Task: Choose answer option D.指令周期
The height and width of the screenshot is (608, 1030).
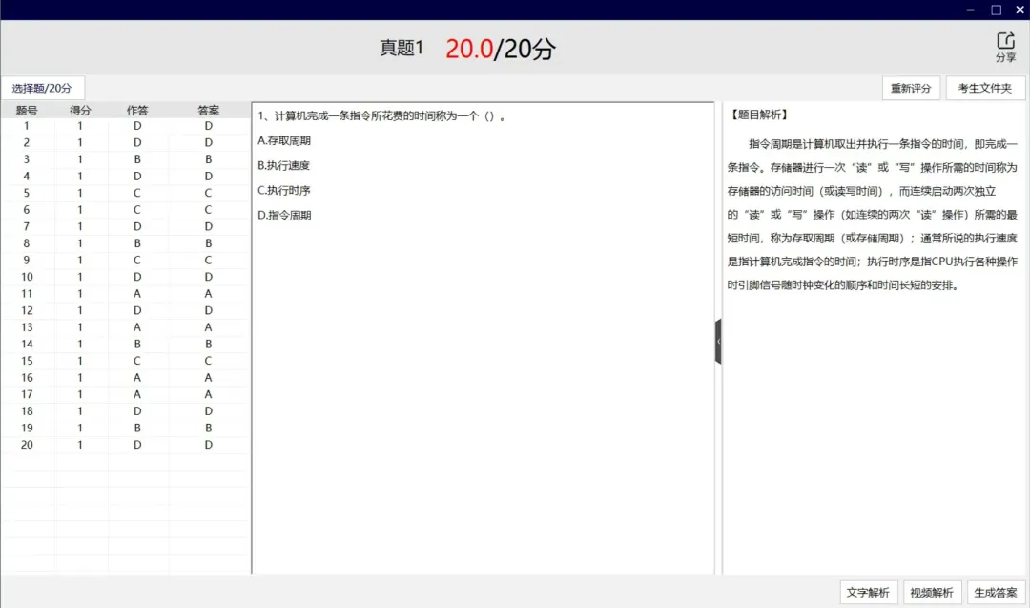Action: pos(284,215)
